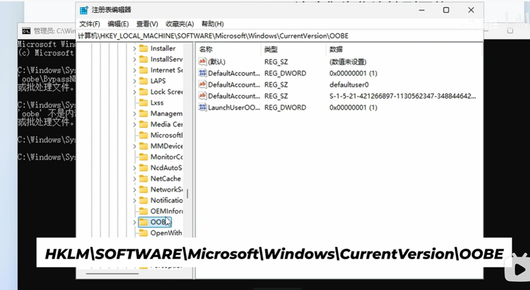This screenshot has height=290, width=530.
Task: Open the 文件(F) menu
Action: [89, 24]
